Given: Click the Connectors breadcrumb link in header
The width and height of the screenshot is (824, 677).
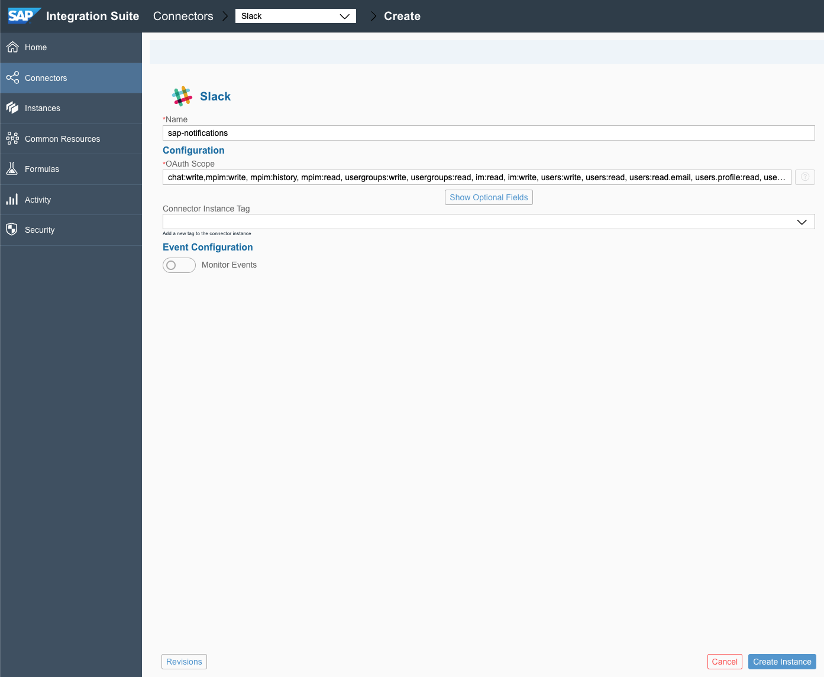Looking at the screenshot, I should pos(183,16).
